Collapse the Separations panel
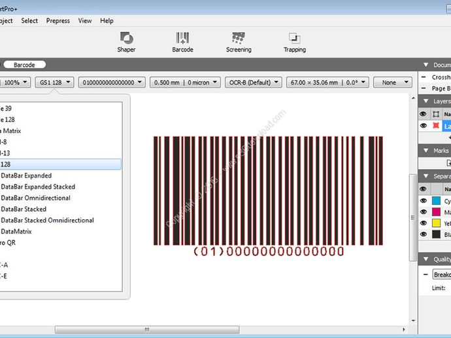The width and height of the screenshot is (451, 338). click(426, 176)
